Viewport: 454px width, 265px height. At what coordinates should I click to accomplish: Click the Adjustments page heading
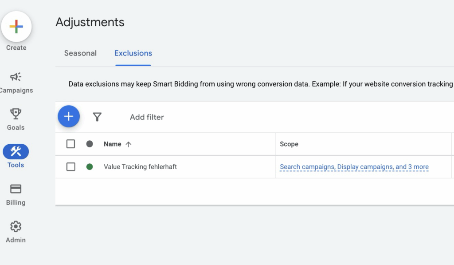coord(90,22)
